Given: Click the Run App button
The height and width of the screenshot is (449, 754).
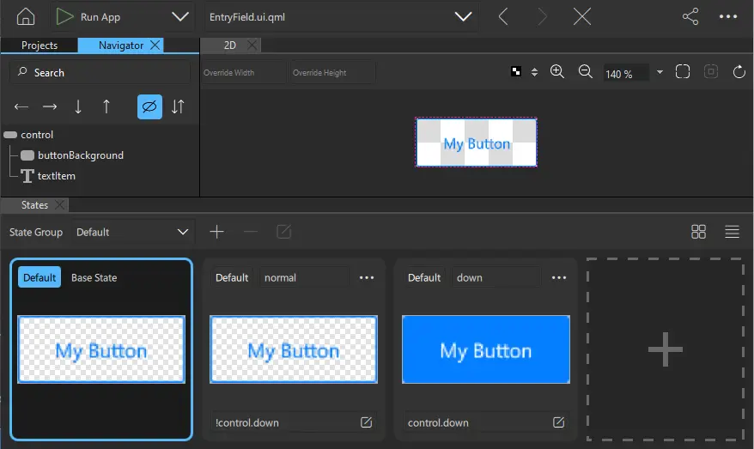Looking at the screenshot, I should pyautogui.click(x=88, y=17).
